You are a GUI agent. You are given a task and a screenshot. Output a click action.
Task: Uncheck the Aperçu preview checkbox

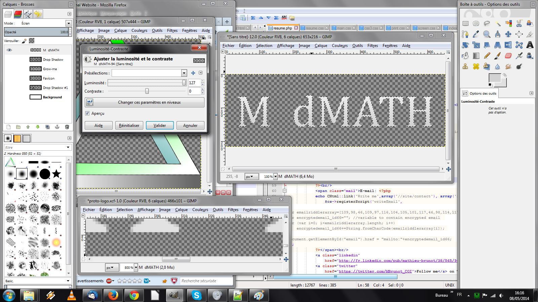(87, 113)
